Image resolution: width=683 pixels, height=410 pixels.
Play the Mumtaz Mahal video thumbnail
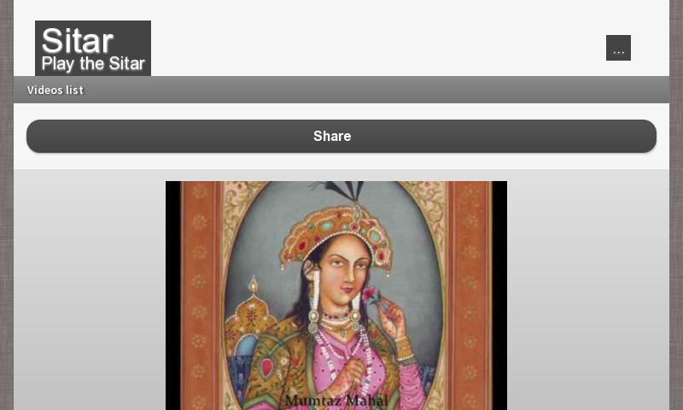(336, 296)
